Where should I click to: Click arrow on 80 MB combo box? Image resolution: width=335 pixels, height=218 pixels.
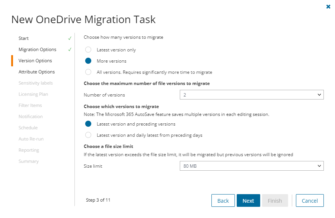319,166
